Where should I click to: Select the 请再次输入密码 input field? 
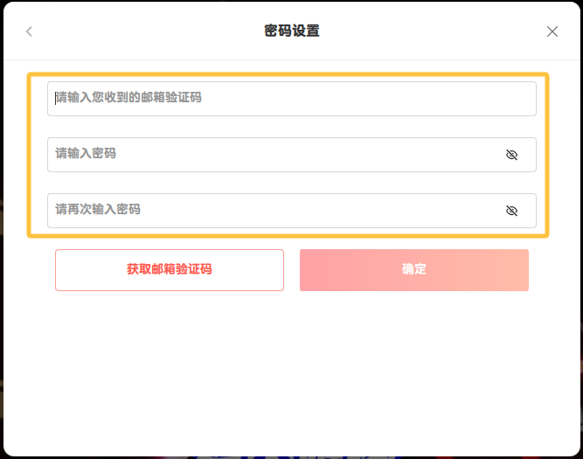click(271, 211)
